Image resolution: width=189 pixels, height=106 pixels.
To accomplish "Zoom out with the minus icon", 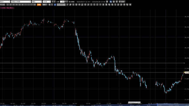I will point(52,5).
